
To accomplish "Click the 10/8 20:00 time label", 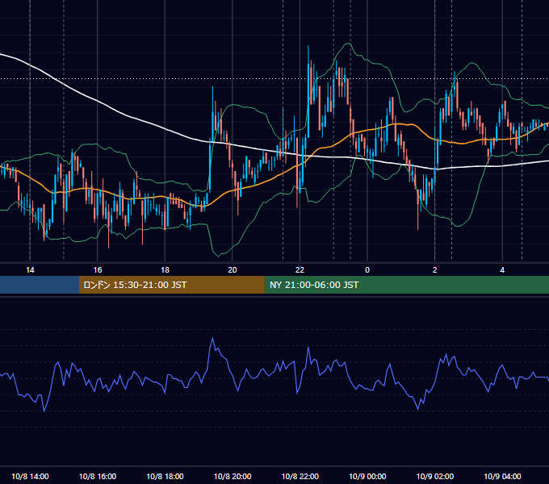I will coord(233,476).
